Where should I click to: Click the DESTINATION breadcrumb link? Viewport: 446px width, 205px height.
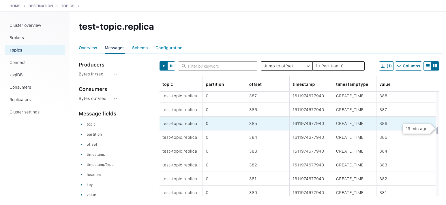click(x=41, y=6)
